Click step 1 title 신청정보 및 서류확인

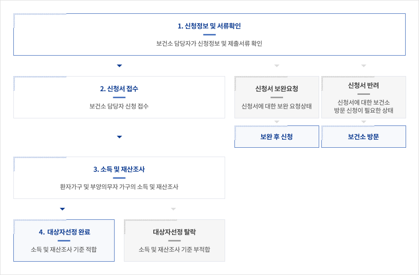pos(209,25)
